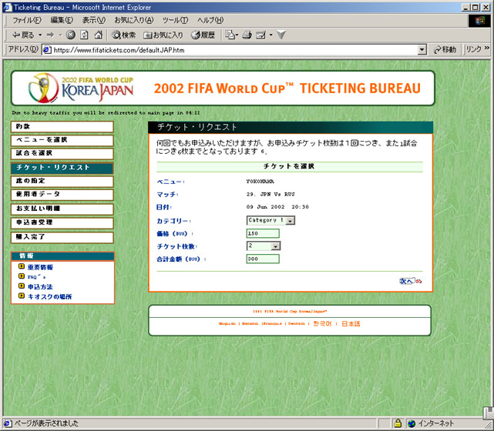Open the ticket count dropdown showing 2
Viewport: 494px width, 431px height.
click(264, 246)
